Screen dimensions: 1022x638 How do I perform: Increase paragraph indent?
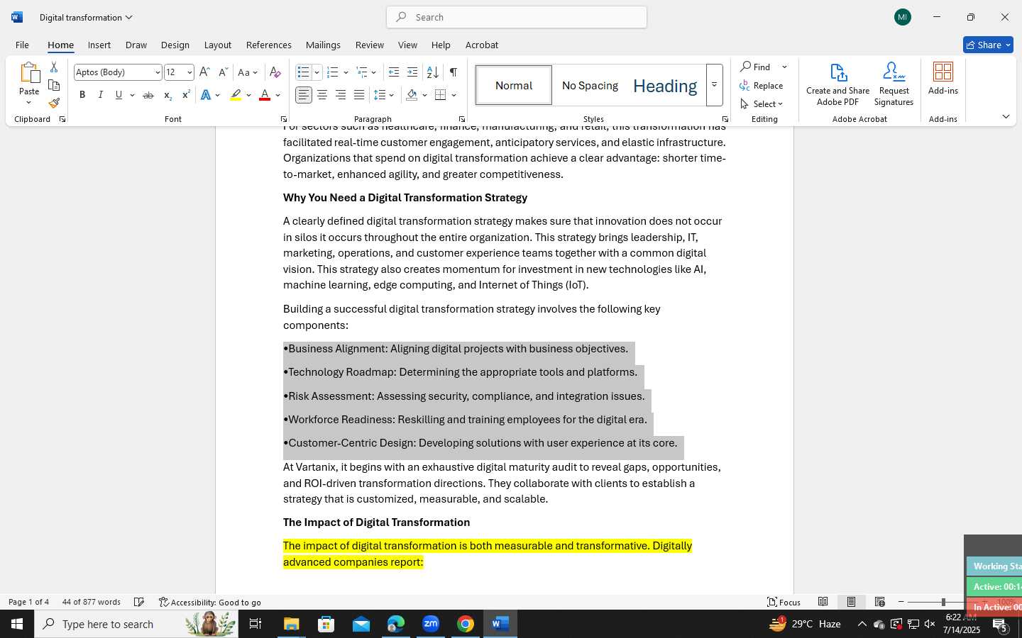[412, 72]
